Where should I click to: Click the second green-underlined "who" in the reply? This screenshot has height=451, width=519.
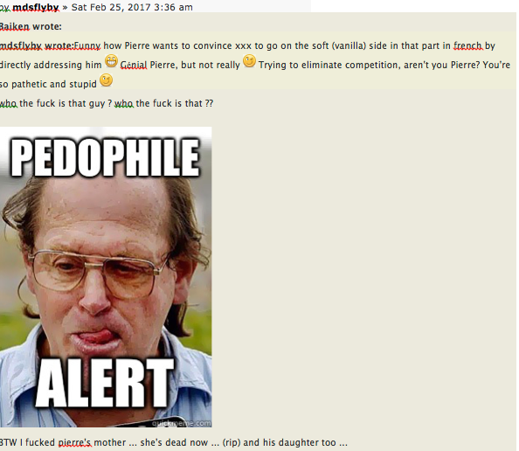(x=124, y=103)
